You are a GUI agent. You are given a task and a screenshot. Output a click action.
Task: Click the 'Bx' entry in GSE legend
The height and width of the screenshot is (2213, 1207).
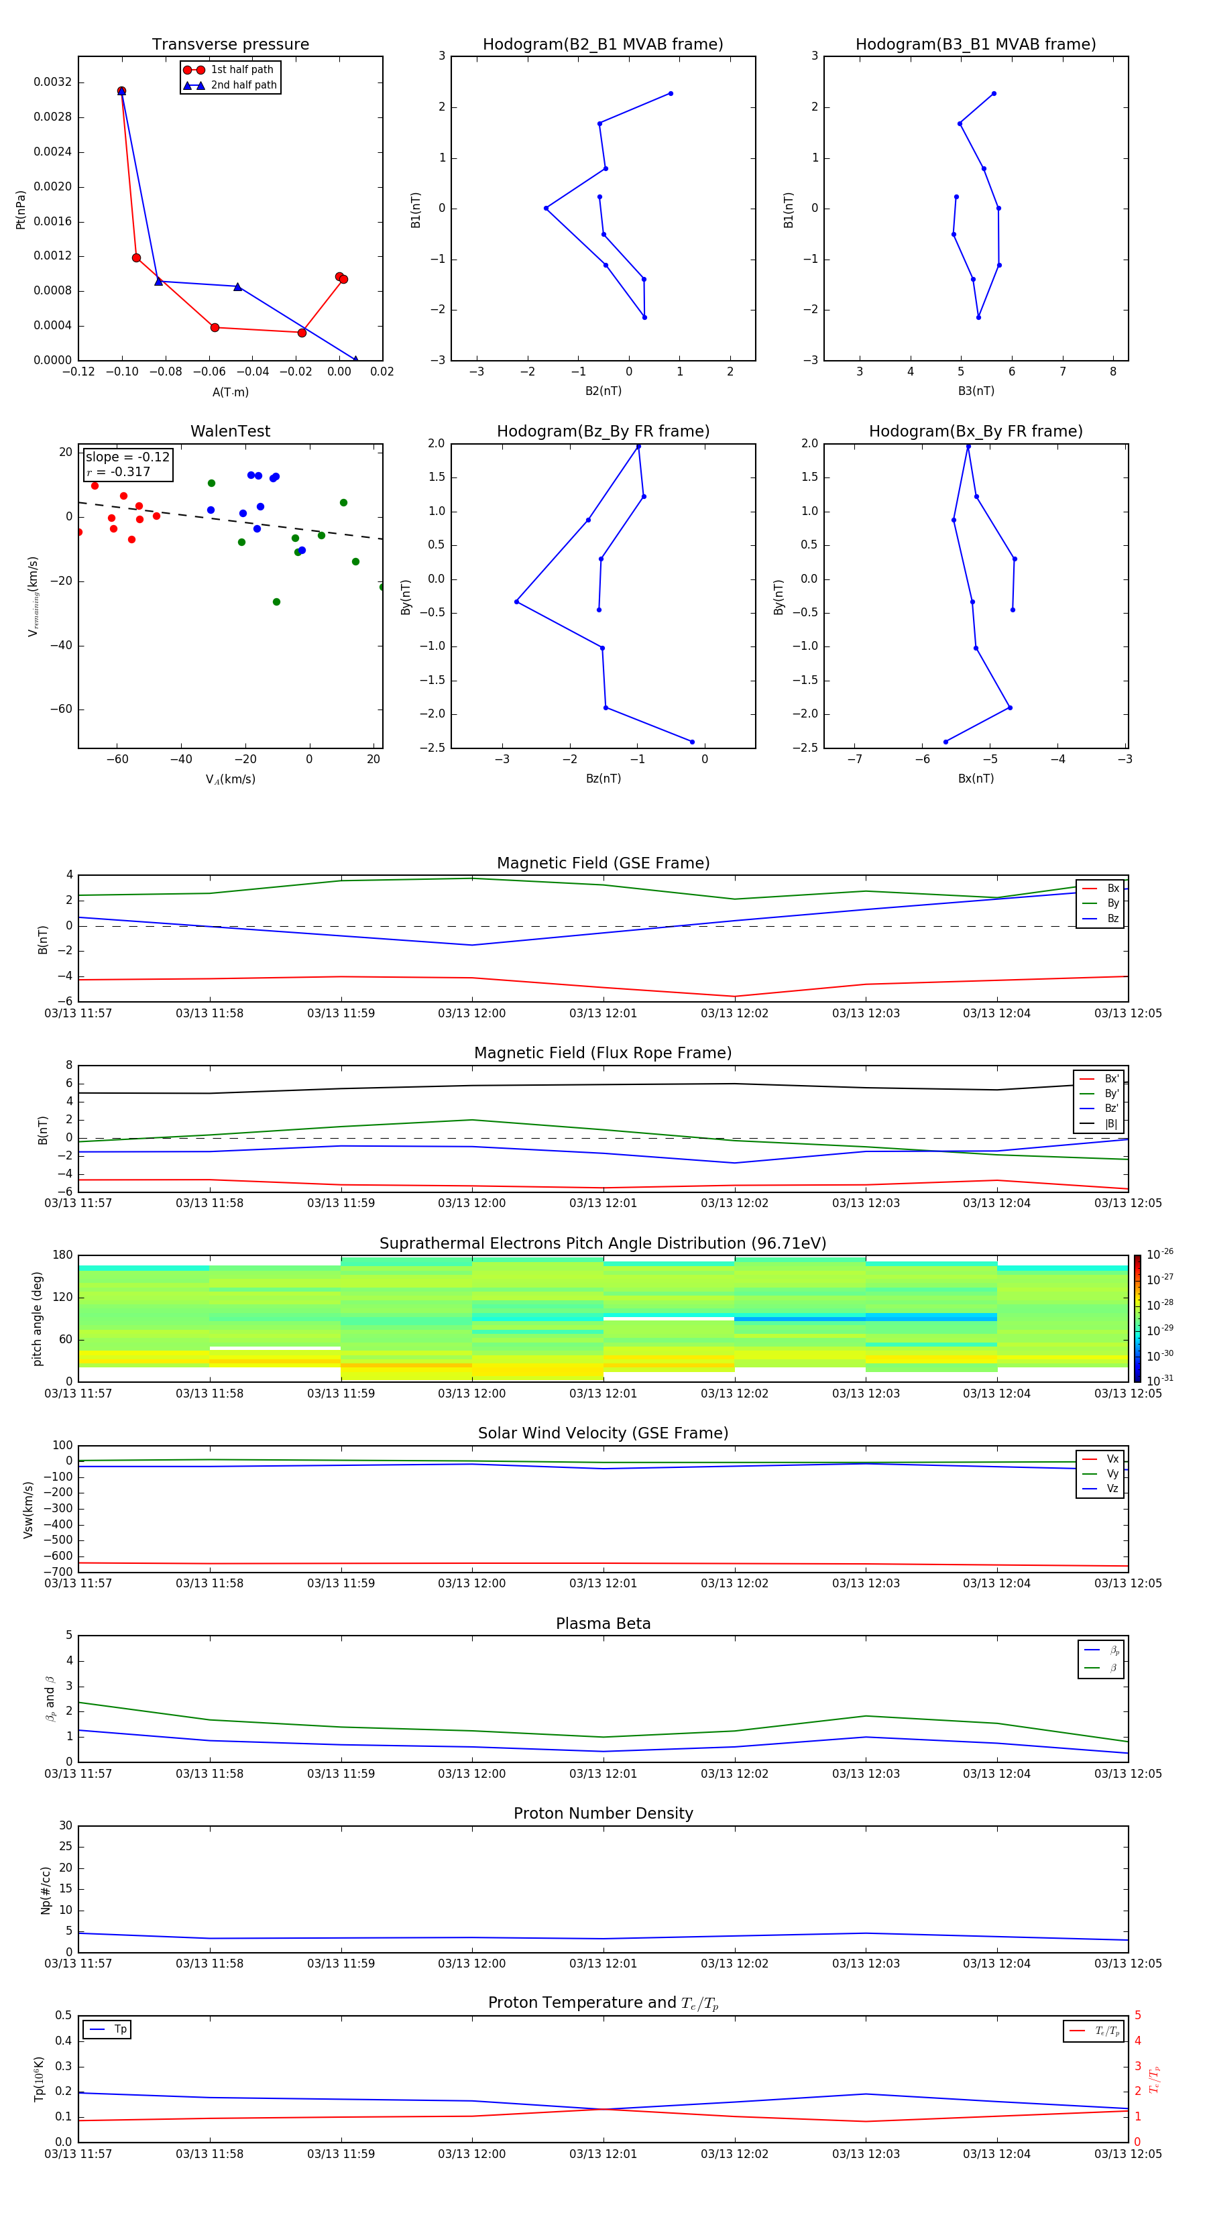(x=1100, y=889)
